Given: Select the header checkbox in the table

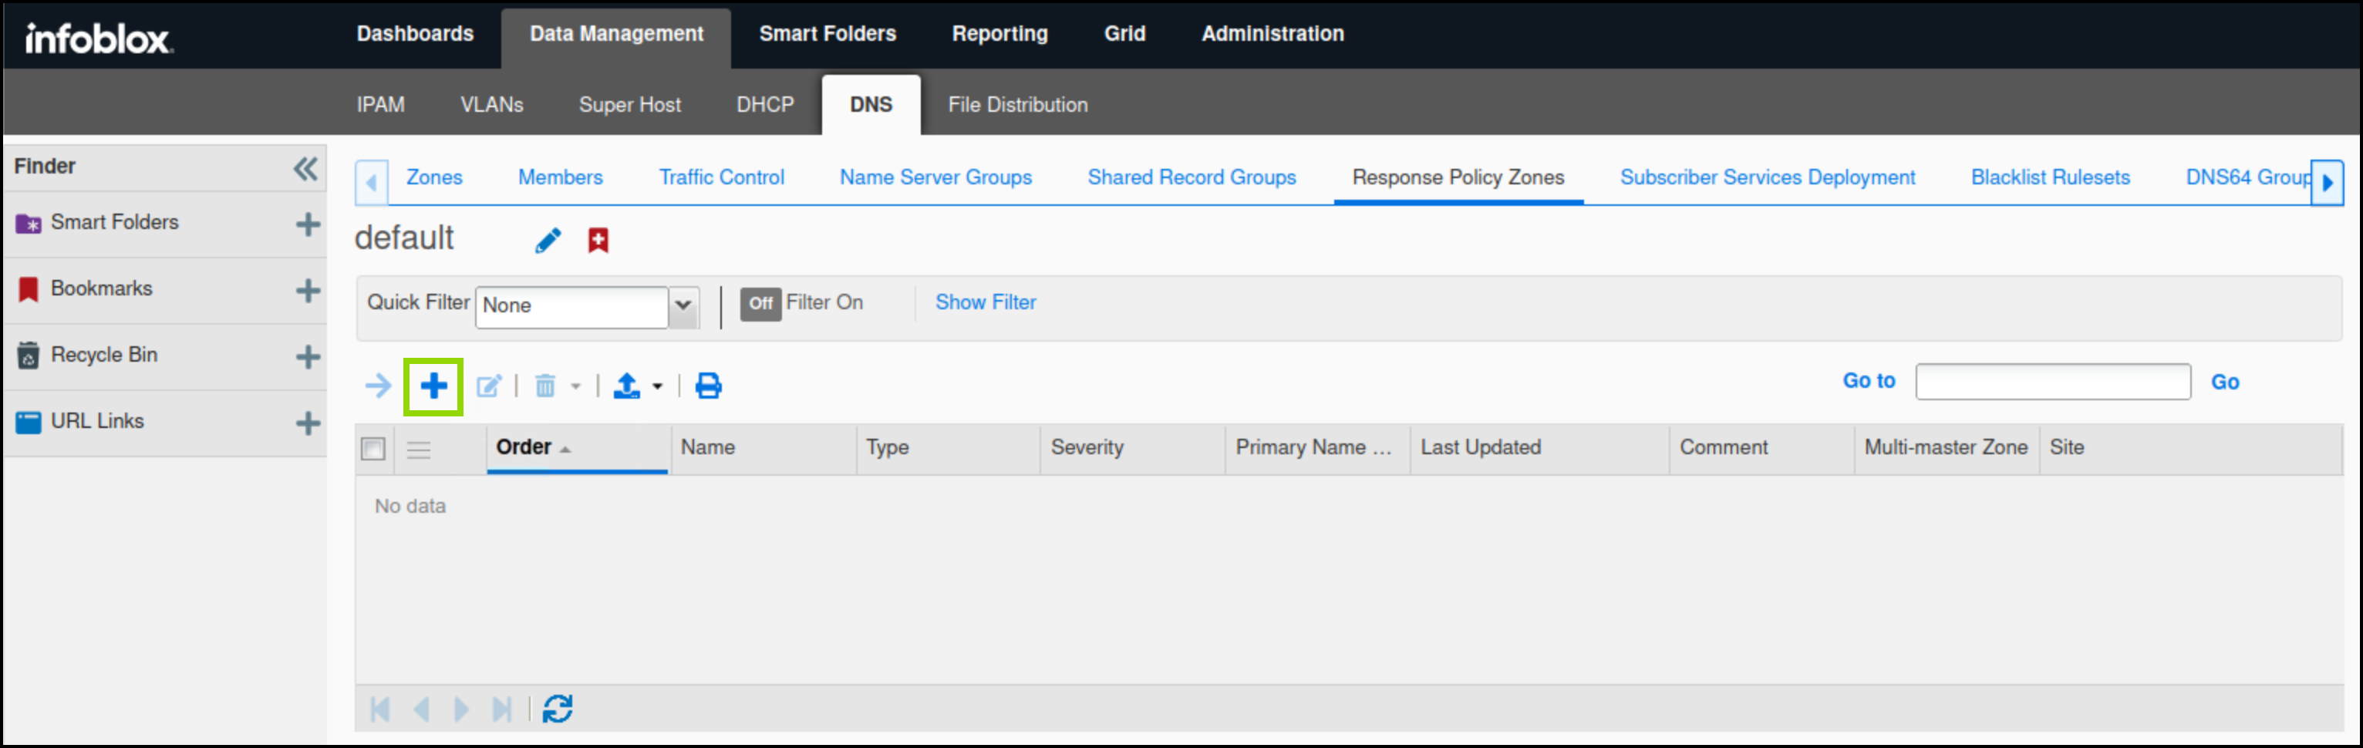Looking at the screenshot, I should tap(372, 448).
